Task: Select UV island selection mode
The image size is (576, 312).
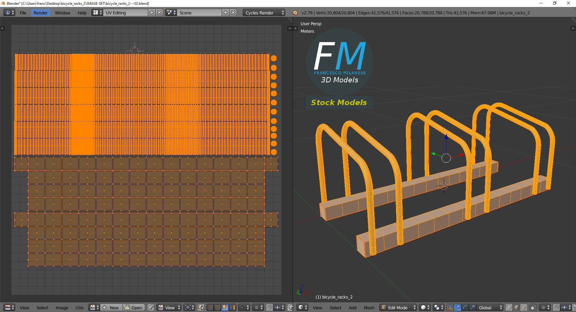Action: pyautogui.click(x=232, y=307)
